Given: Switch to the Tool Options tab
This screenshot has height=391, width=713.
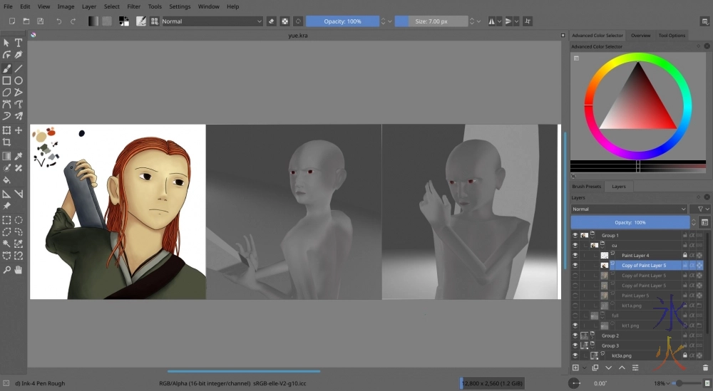Looking at the screenshot, I should tap(671, 35).
